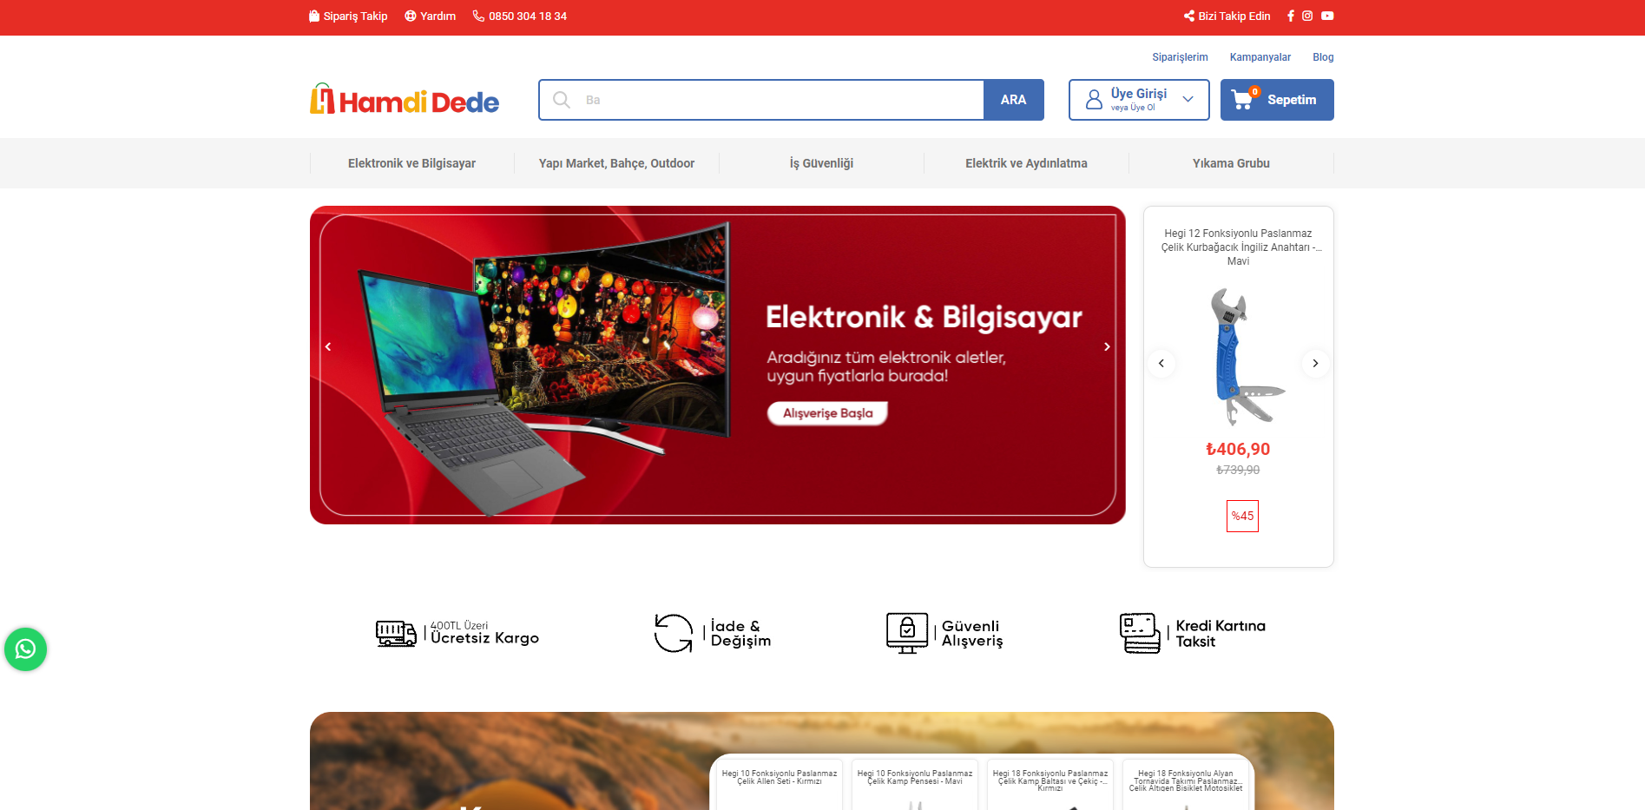Screen dimensions: 1645x810
Task: Open Yapı Market, Bahçe, Outdoor menu
Action: 616,163
